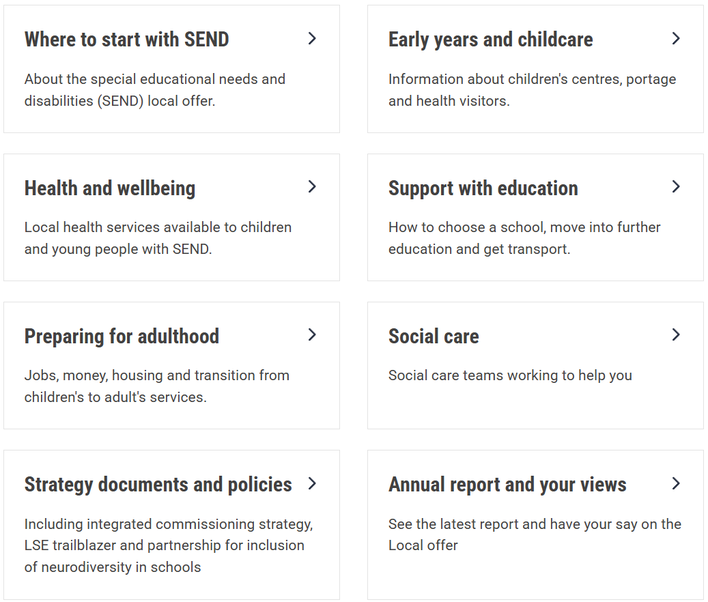The image size is (708, 602).
Task: Open the Preparing for adulthood heading
Action: click(x=122, y=336)
